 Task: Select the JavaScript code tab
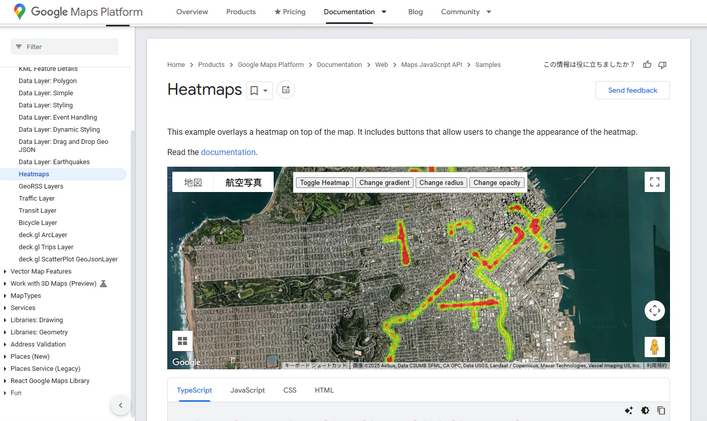(x=248, y=390)
